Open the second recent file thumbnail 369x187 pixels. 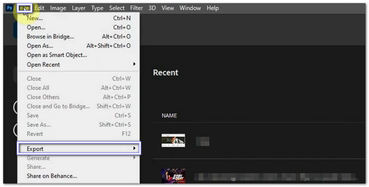(173, 176)
